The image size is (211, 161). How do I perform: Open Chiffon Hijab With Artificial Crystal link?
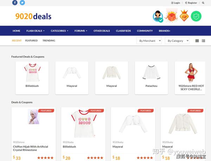tap(31, 148)
